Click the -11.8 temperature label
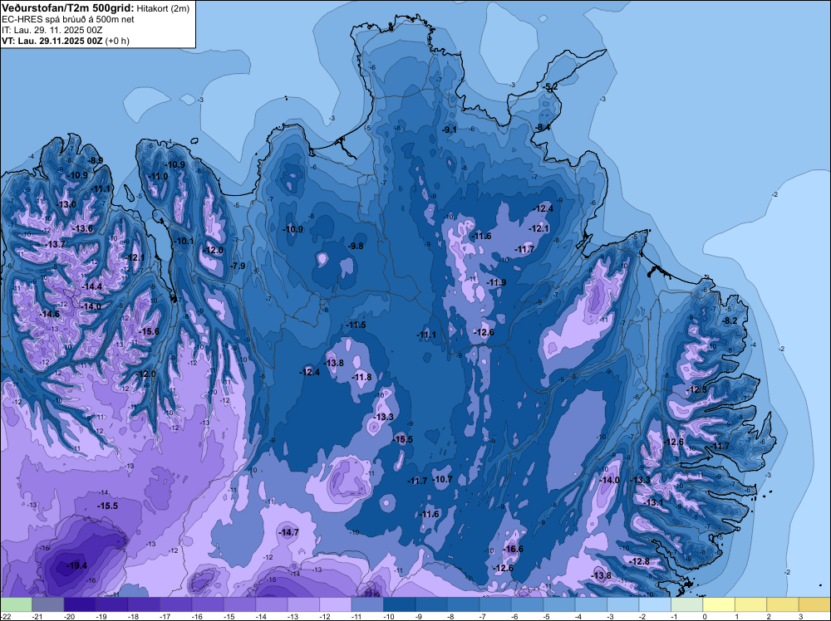This screenshot has width=831, height=621. click(361, 378)
